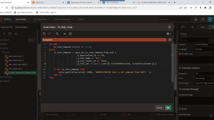
Task: Select ADD_USER_ROLE2 process in tree
Action: point(16,60)
